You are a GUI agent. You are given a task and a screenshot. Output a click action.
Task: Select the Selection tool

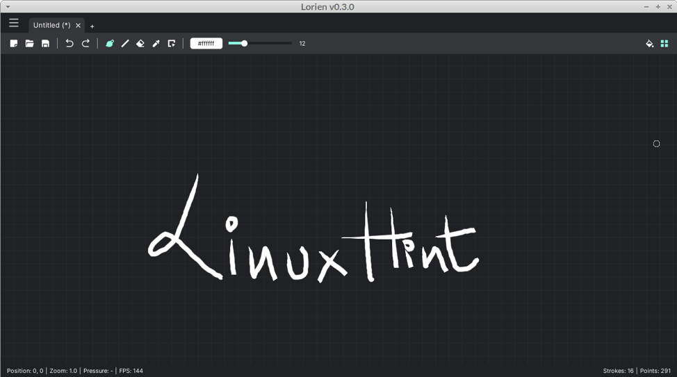pos(172,44)
